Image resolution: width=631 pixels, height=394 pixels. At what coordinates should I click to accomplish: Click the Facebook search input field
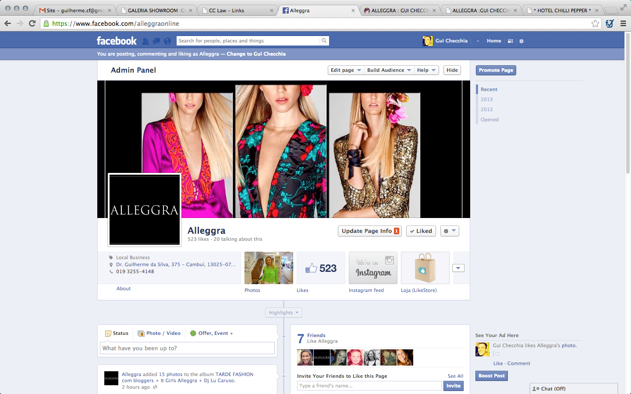[x=248, y=41]
